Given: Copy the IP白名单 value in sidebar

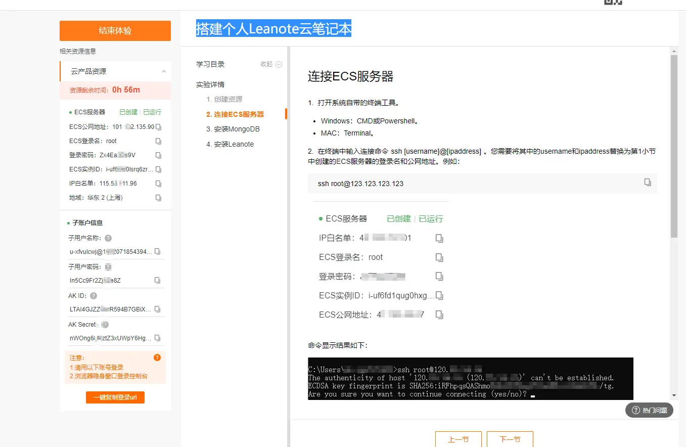Looking at the screenshot, I should pyautogui.click(x=158, y=184).
